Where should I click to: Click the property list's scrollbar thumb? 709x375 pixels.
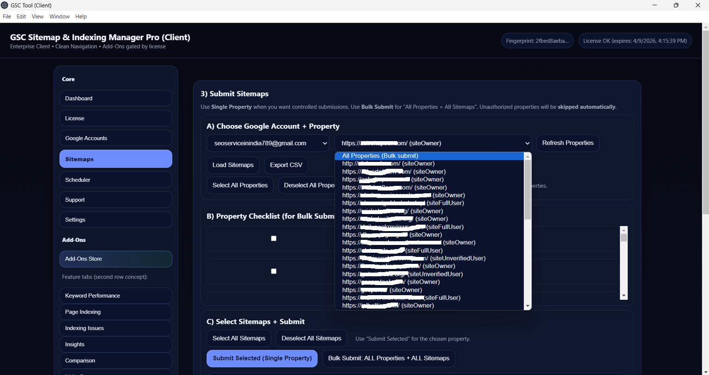click(527, 189)
